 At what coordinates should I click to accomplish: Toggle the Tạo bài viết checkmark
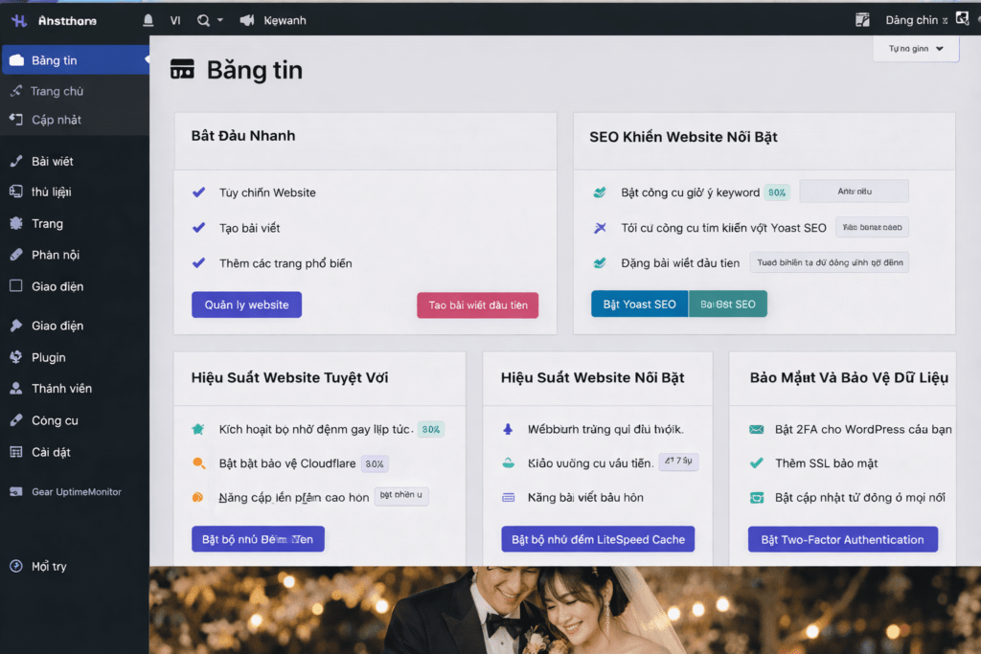[199, 228]
